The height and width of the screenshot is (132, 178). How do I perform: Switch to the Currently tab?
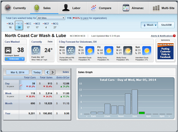tap(15, 8)
